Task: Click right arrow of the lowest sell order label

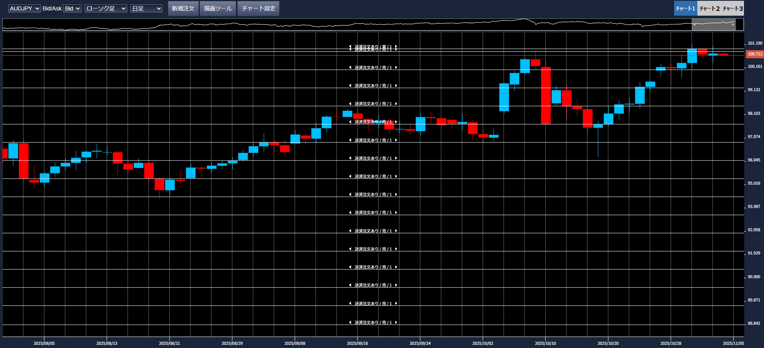Action: tap(396, 322)
